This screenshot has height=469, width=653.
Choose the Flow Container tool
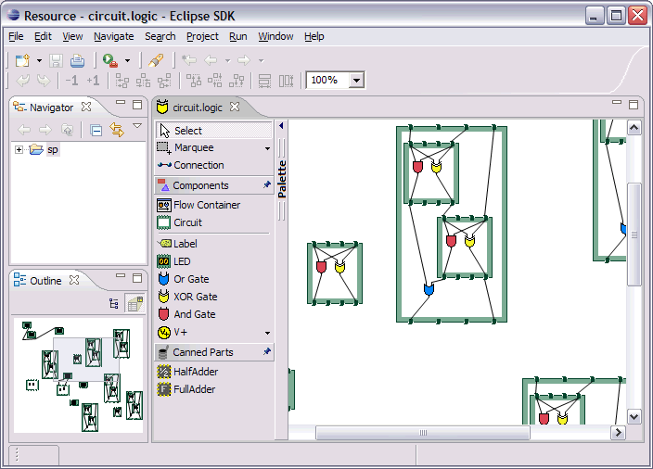coord(206,205)
